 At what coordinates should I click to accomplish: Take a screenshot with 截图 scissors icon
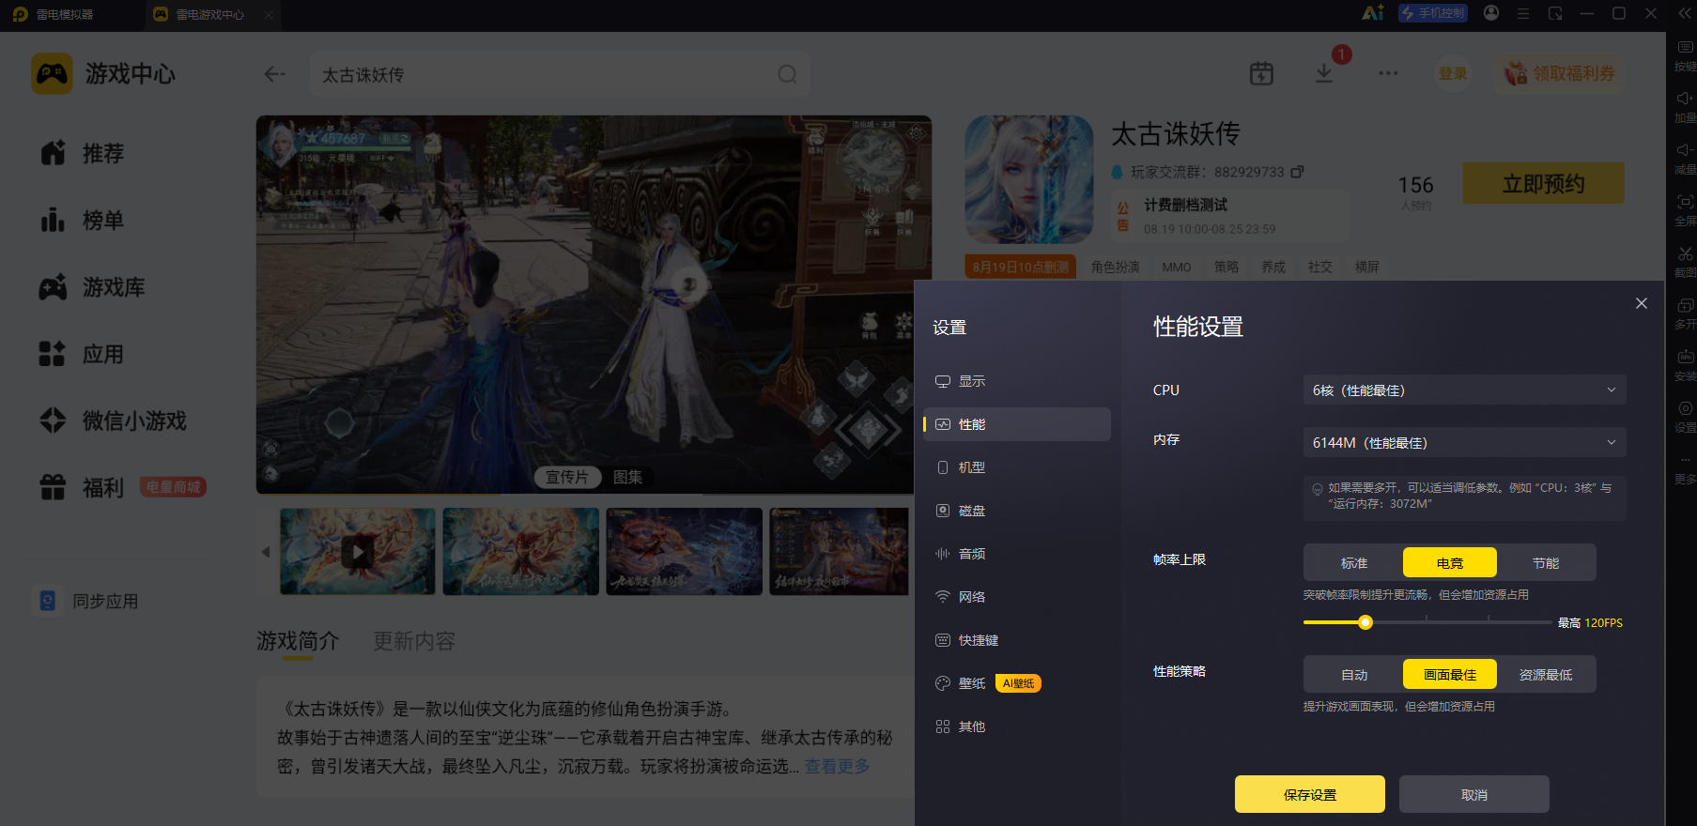point(1685,261)
